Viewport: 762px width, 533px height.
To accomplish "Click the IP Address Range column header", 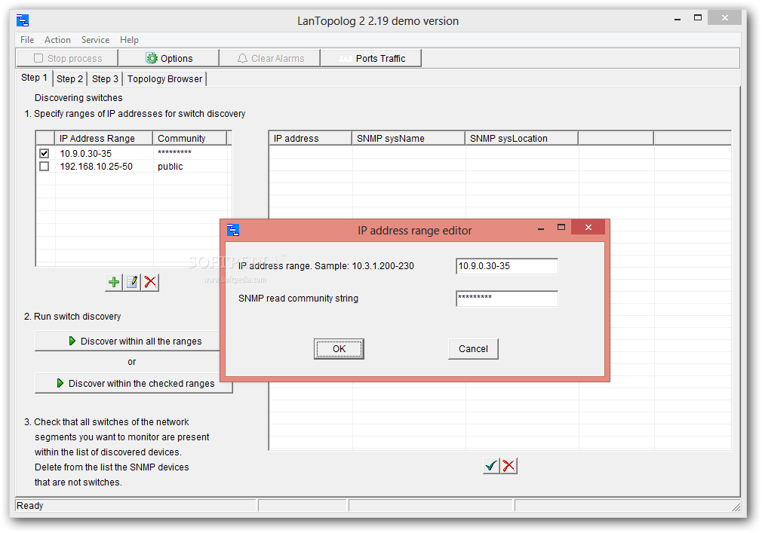I will 104,139.
